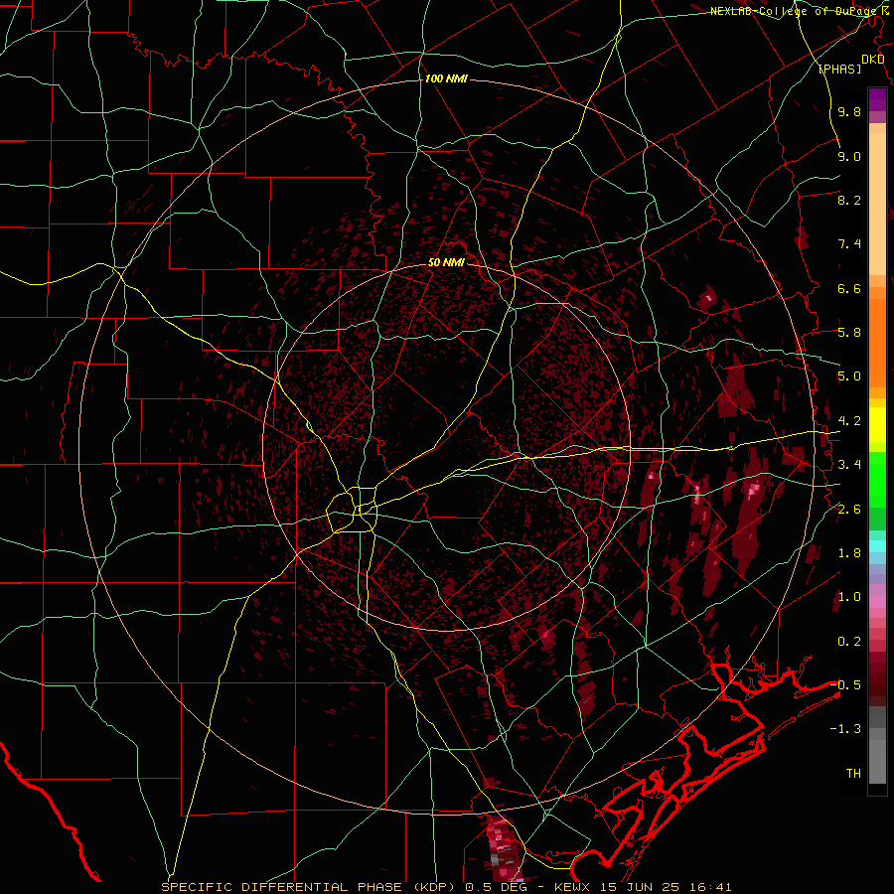The height and width of the screenshot is (894, 894).
Task: Pick the yellow segment of the color bar
Action: pos(877,425)
